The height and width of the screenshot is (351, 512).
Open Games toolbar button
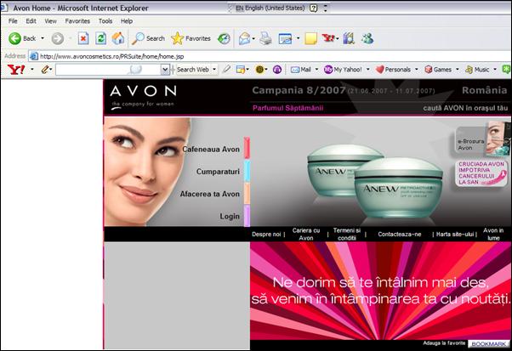pos(438,70)
